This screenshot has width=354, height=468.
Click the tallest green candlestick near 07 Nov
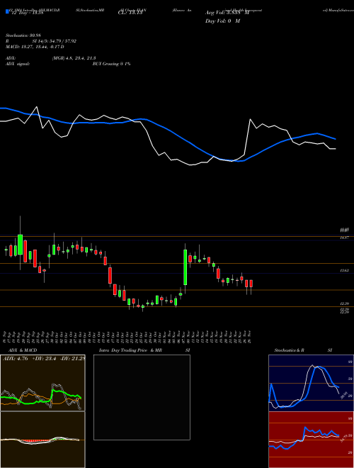click(x=185, y=267)
